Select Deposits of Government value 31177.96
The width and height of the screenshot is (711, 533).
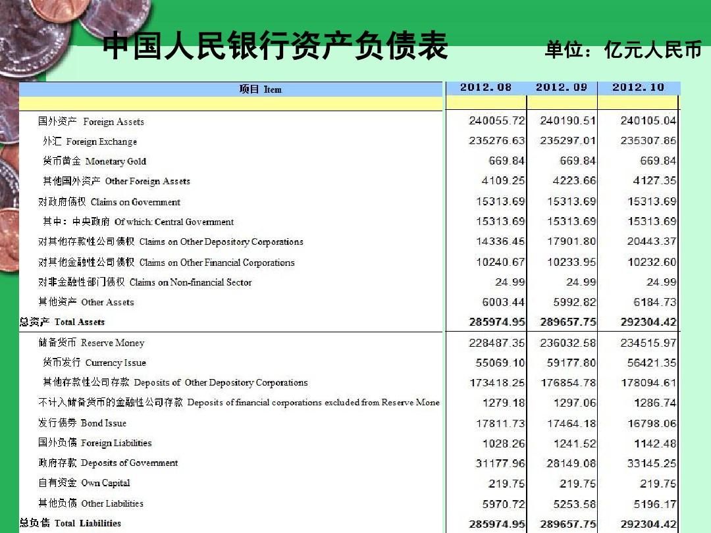coord(500,463)
